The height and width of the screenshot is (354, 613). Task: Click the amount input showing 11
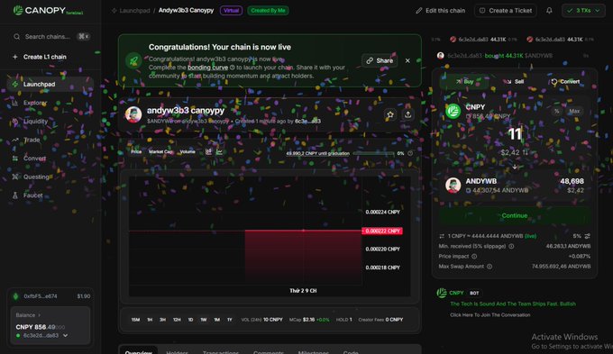515,134
